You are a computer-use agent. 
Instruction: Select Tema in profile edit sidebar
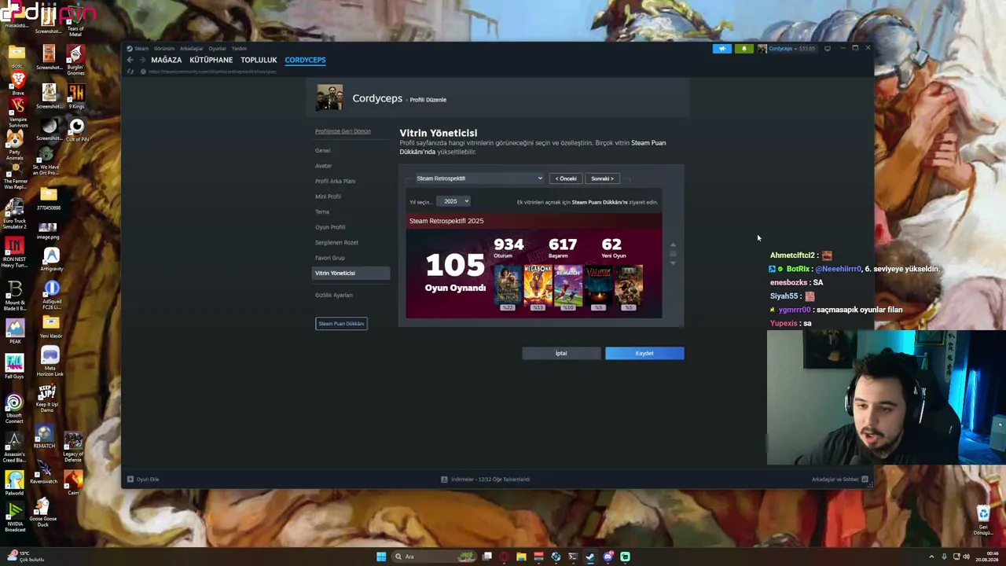click(x=322, y=211)
